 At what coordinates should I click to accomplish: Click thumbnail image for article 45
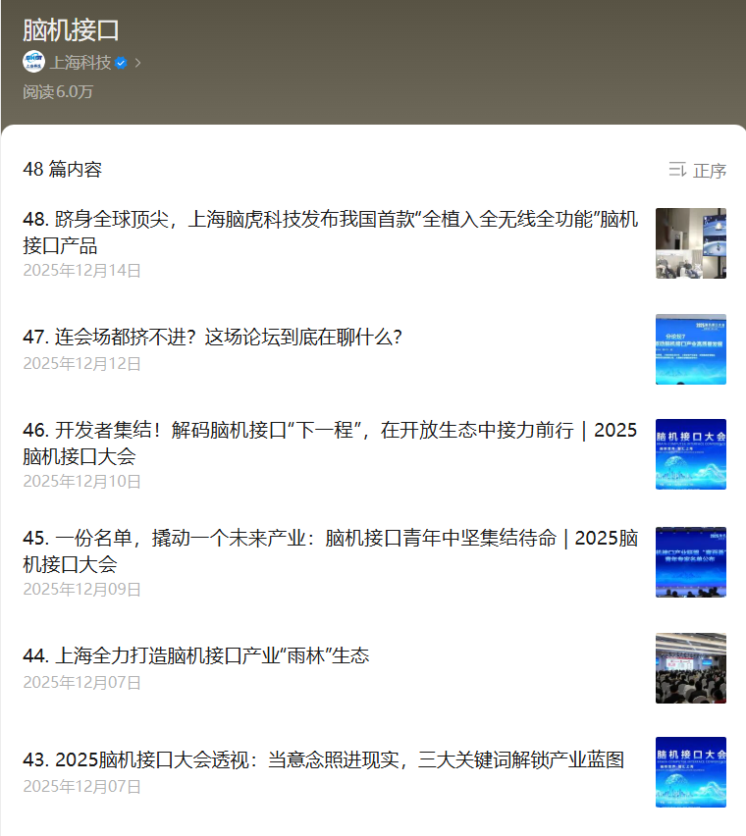691,562
